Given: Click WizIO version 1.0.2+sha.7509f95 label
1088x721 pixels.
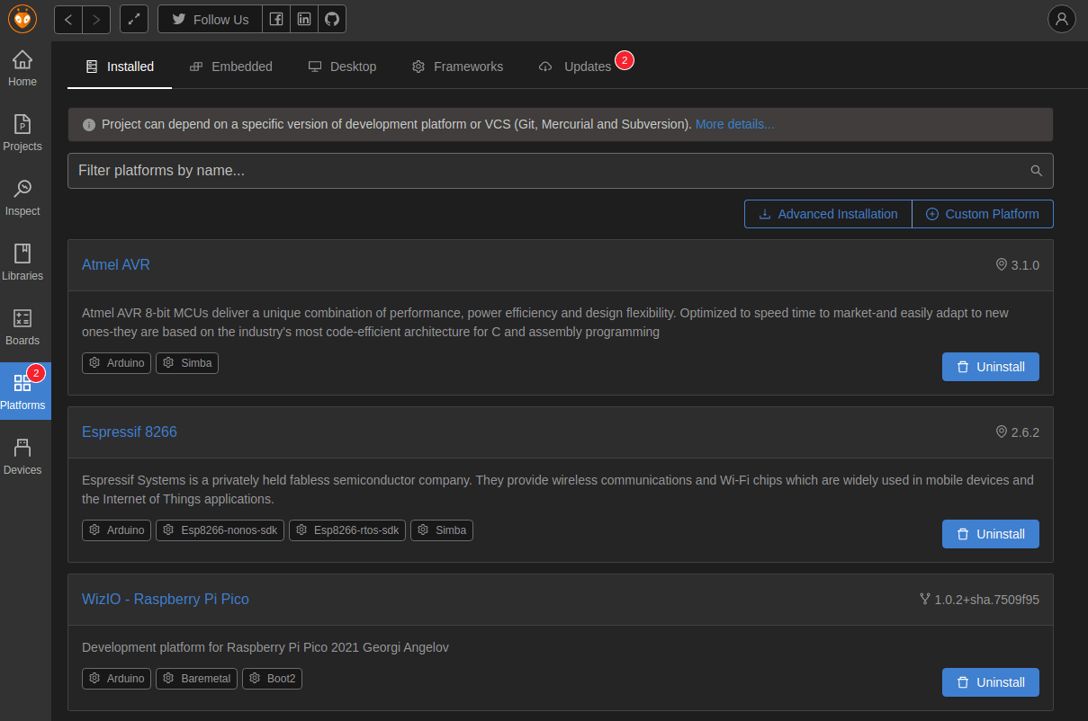Looking at the screenshot, I should [x=979, y=600].
